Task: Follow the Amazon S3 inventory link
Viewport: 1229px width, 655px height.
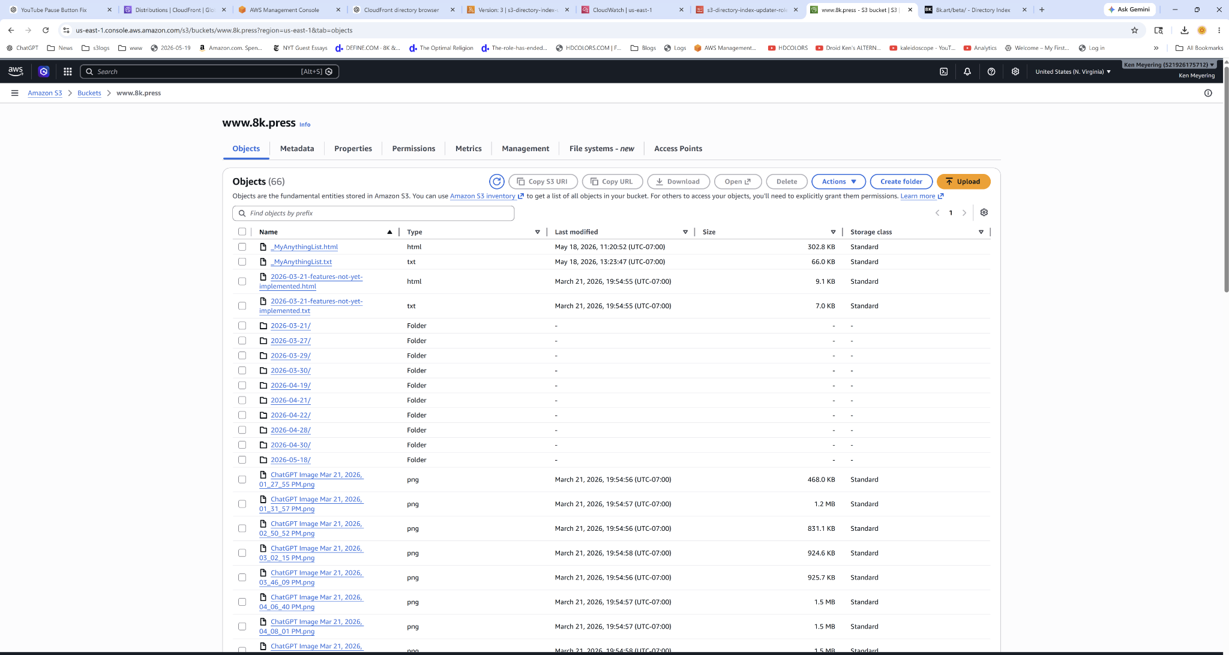Action: (487, 196)
